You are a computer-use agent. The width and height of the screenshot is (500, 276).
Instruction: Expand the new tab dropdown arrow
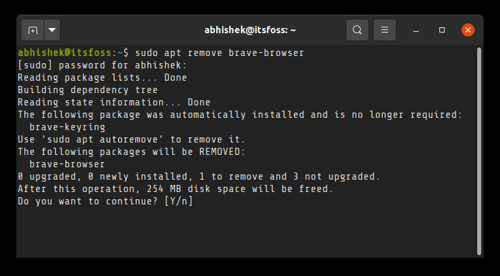(x=52, y=30)
